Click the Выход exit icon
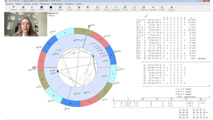 171,8
